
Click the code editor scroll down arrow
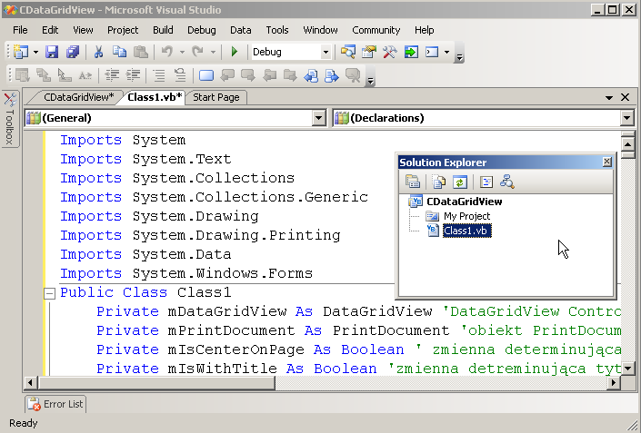point(627,369)
